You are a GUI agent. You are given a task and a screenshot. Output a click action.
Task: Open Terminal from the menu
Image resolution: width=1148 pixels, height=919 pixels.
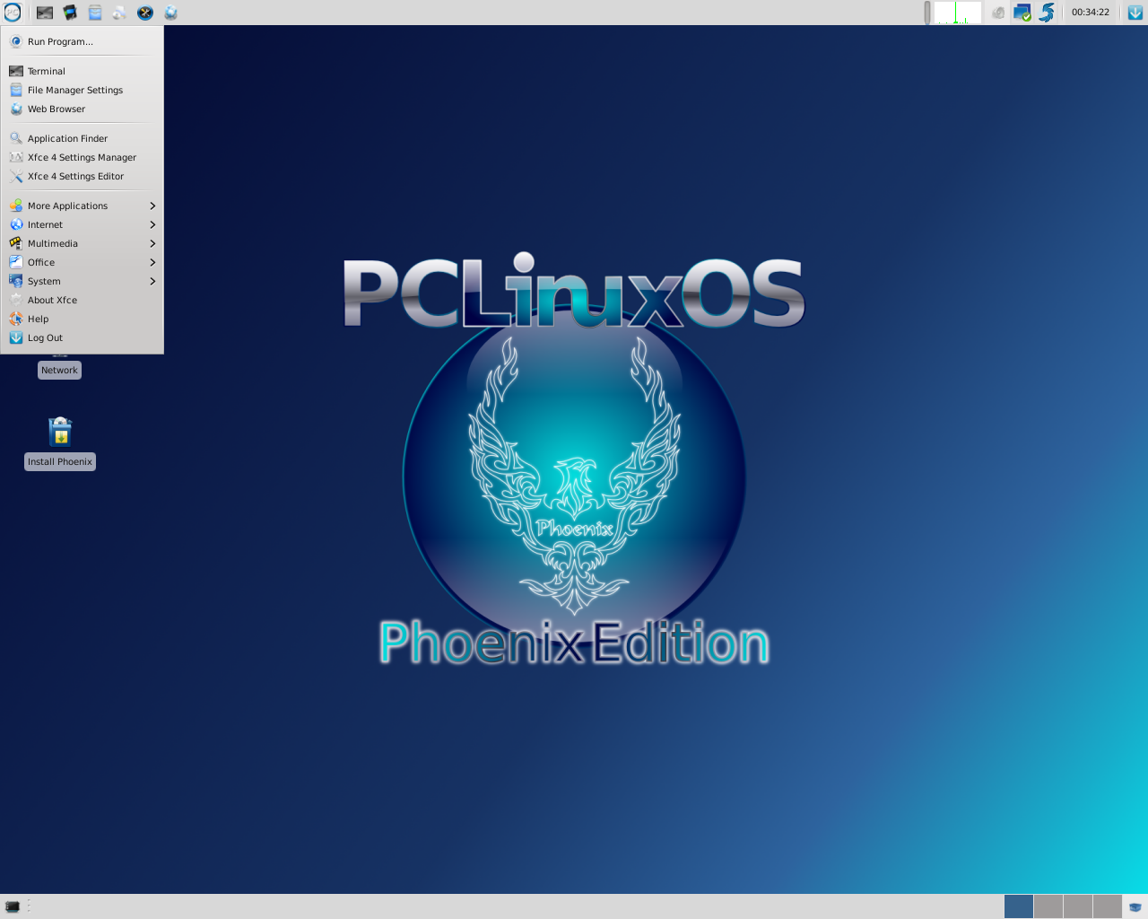[x=82, y=71]
